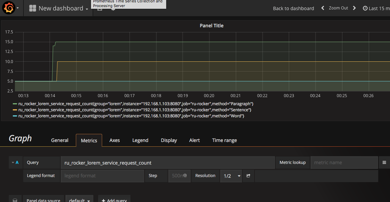Click the Panel Title heading

pos(212,26)
